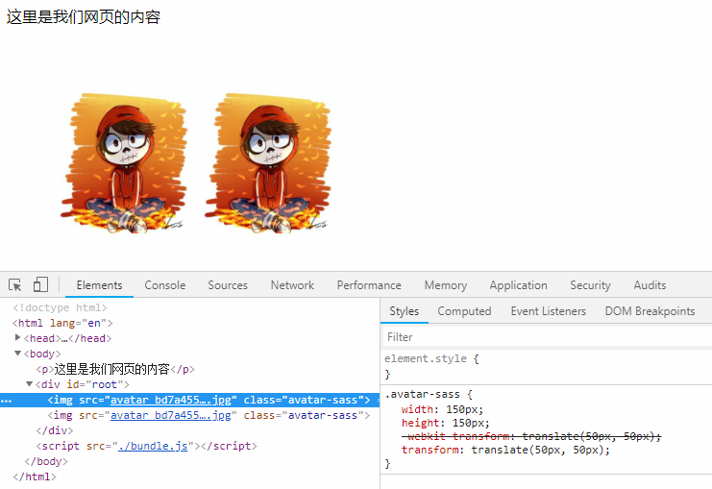This screenshot has height=489, width=712.
Task: Collapse the div id root triangle
Action: [x=29, y=383]
